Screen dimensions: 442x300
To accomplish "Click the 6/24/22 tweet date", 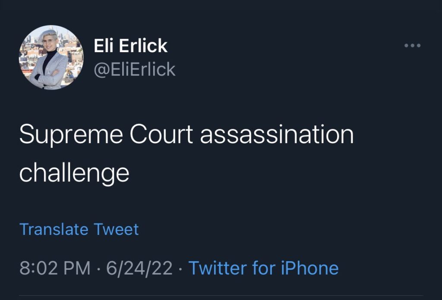I will pyautogui.click(x=139, y=268).
